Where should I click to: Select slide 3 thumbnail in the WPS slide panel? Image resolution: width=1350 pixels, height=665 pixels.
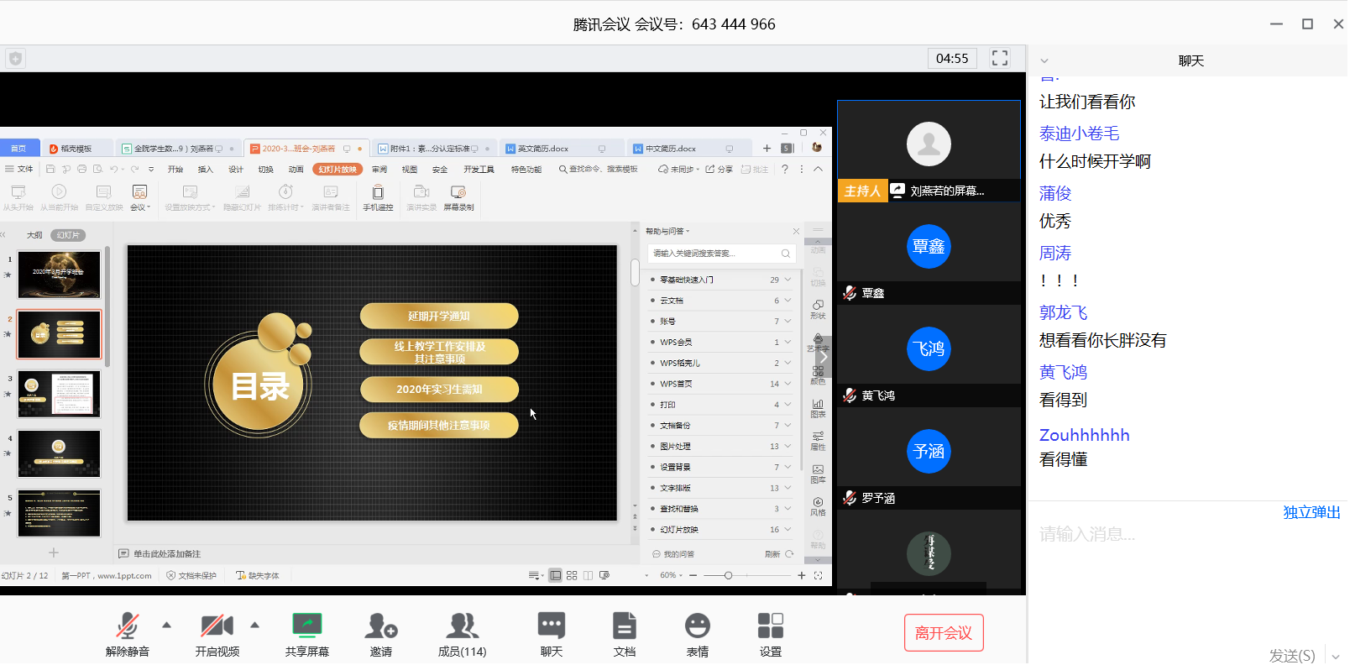(x=59, y=394)
